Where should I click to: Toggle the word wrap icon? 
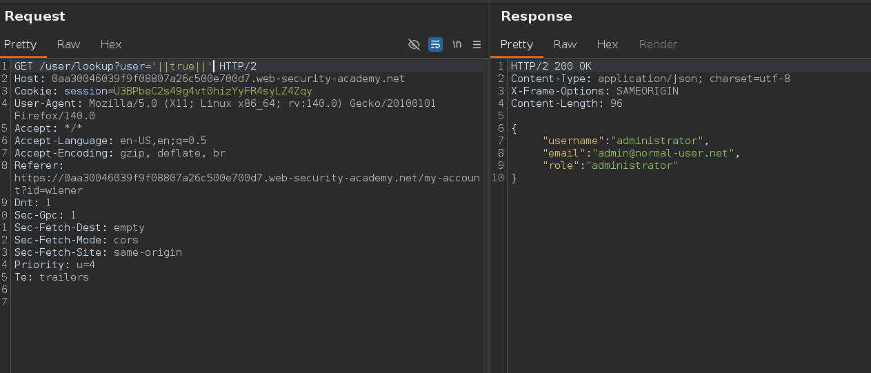tap(435, 44)
